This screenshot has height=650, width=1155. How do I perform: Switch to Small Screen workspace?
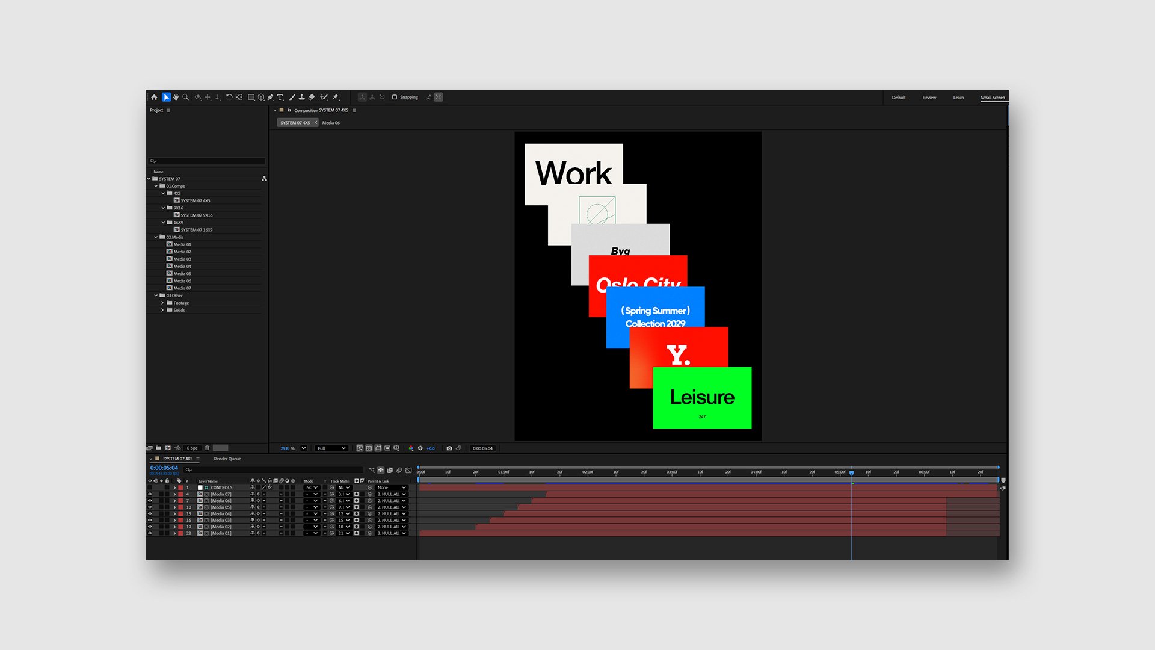993,97
